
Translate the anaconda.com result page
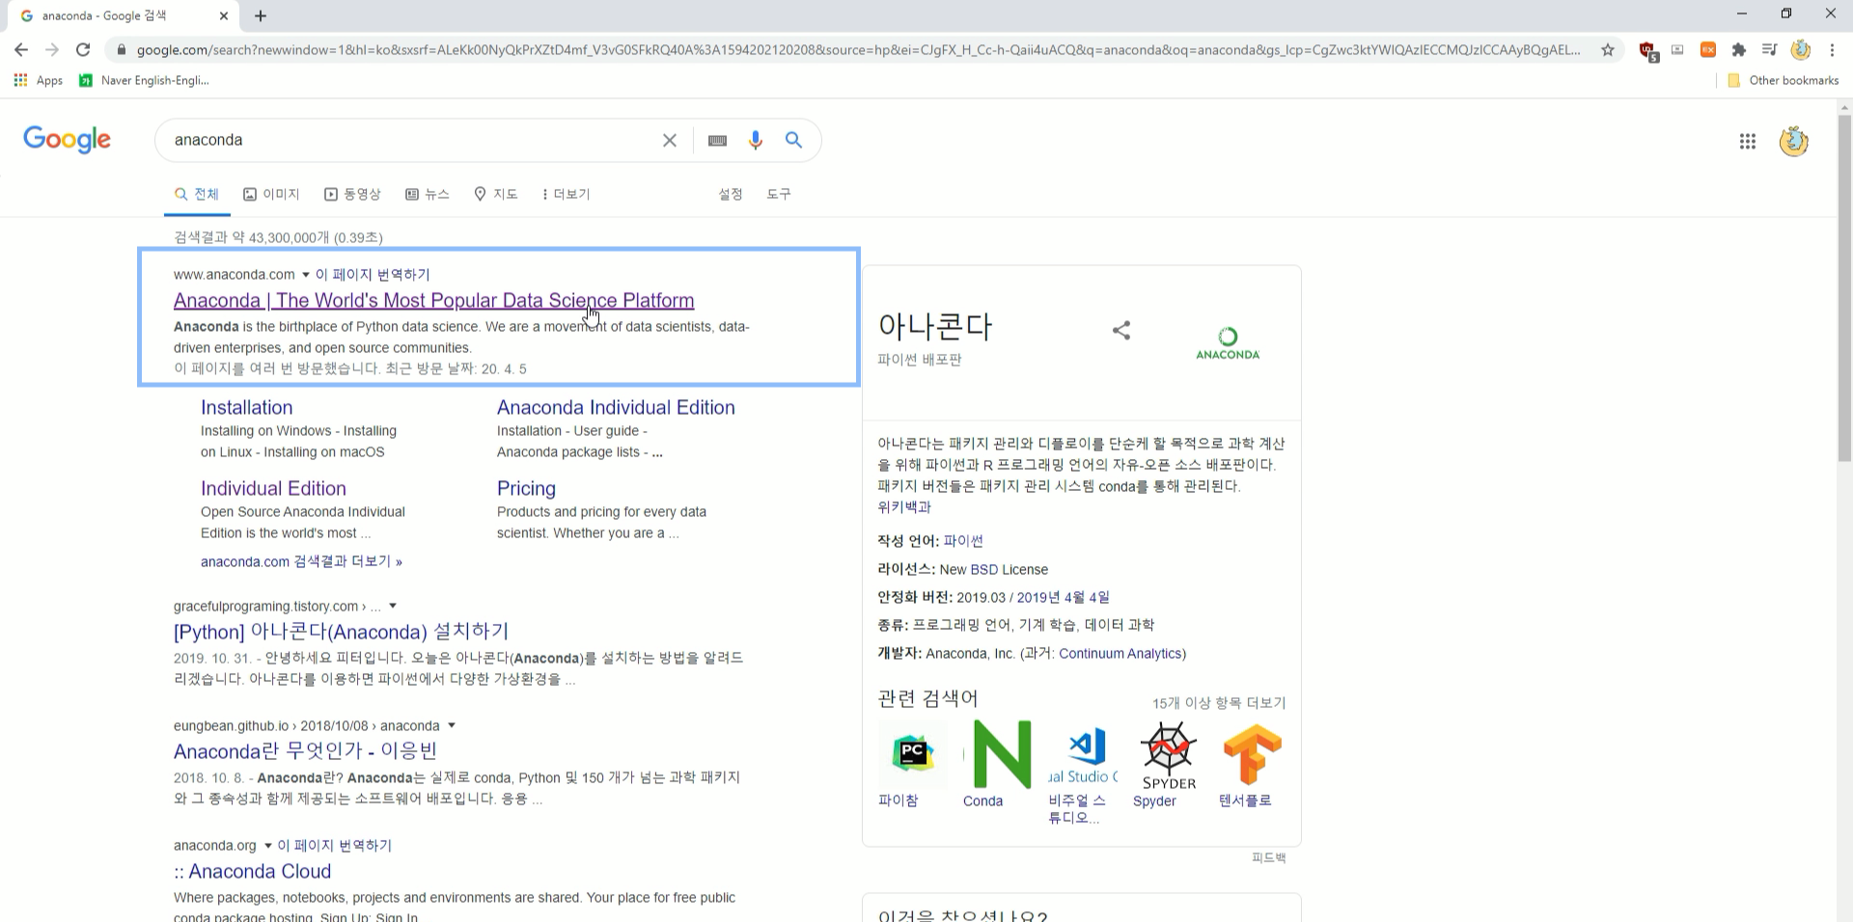tap(373, 275)
